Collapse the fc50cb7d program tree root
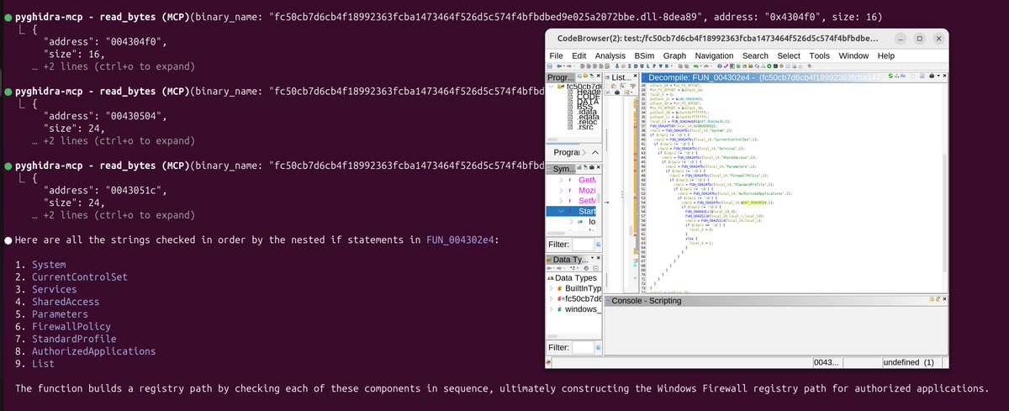This screenshot has width=1009, height=411. tap(552, 86)
